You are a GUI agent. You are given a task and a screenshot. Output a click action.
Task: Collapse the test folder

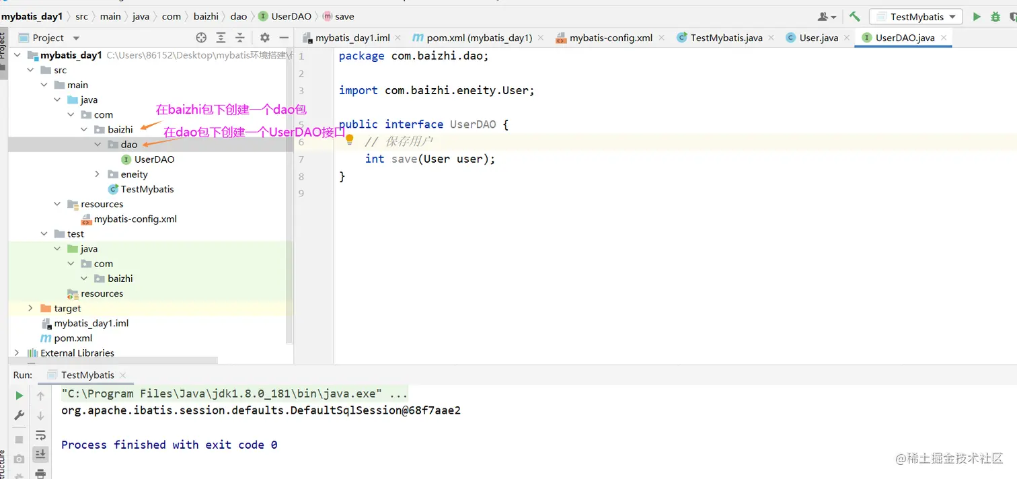pyautogui.click(x=44, y=234)
